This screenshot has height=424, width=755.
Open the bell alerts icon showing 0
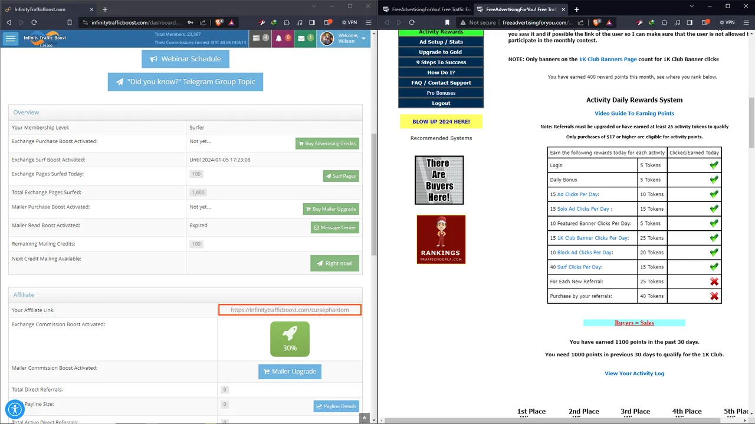[x=283, y=38]
